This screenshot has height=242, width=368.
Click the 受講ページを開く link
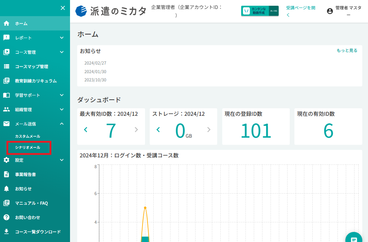(x=301, y=11)
